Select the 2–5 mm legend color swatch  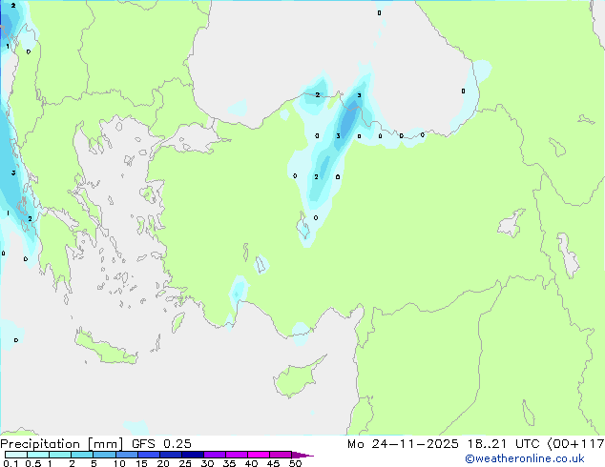82,455
